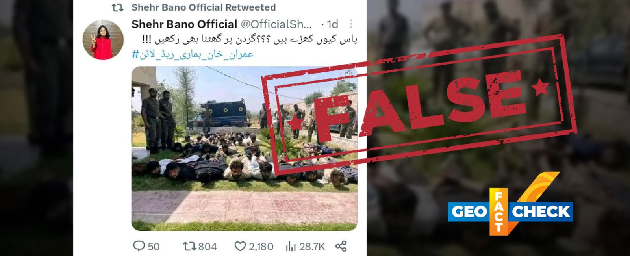Click the Shehr Bano Official display name
The image size is (630, 256).
[x=184, y=24]
